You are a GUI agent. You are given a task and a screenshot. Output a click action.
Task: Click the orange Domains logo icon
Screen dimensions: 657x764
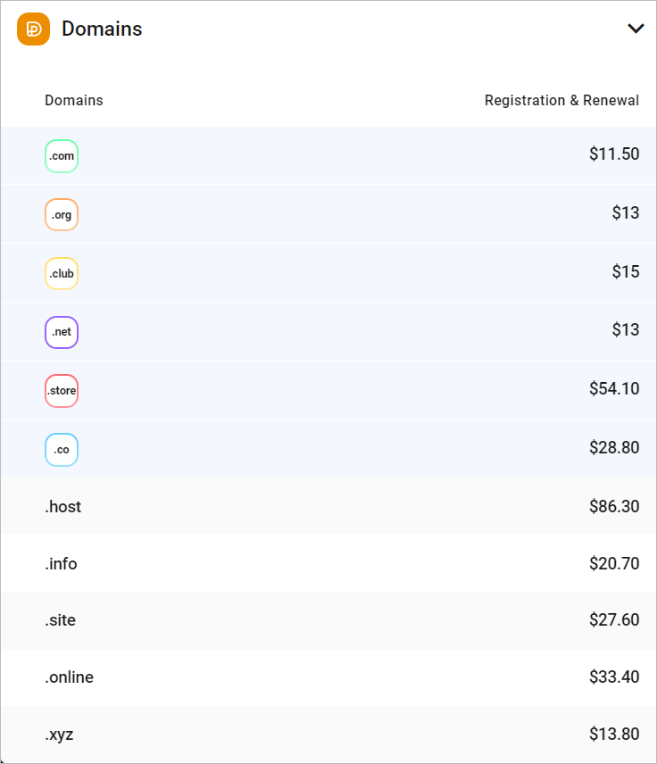coord(33,29)
